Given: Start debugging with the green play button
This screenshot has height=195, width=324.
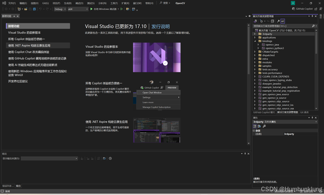Looking at the screenshot, I should click(92, 9).
